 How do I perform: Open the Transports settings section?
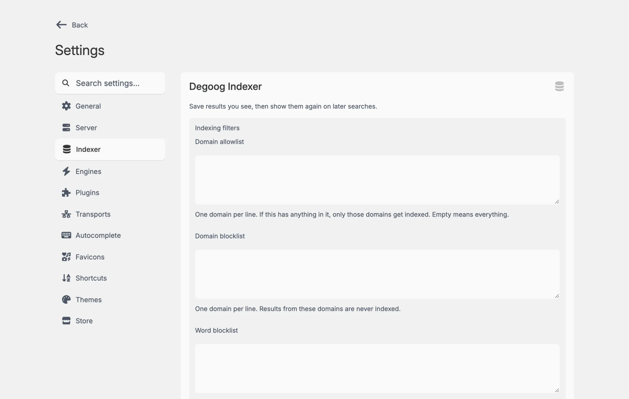coord(110,214)
